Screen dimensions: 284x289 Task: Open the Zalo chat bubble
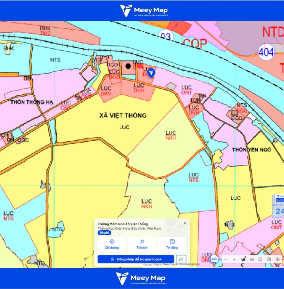214,259
